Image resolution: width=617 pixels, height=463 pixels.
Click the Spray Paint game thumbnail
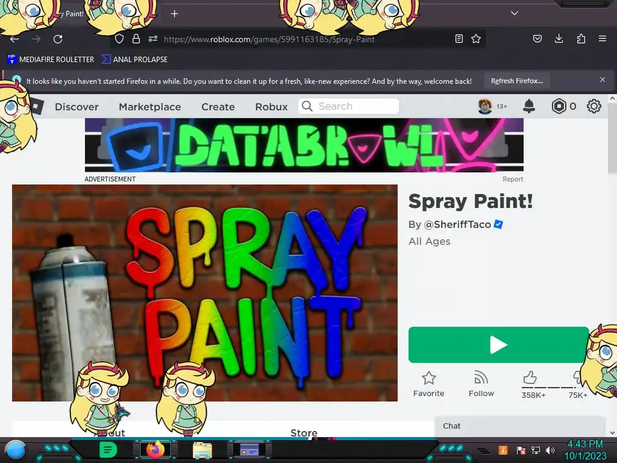coord(205,293)
